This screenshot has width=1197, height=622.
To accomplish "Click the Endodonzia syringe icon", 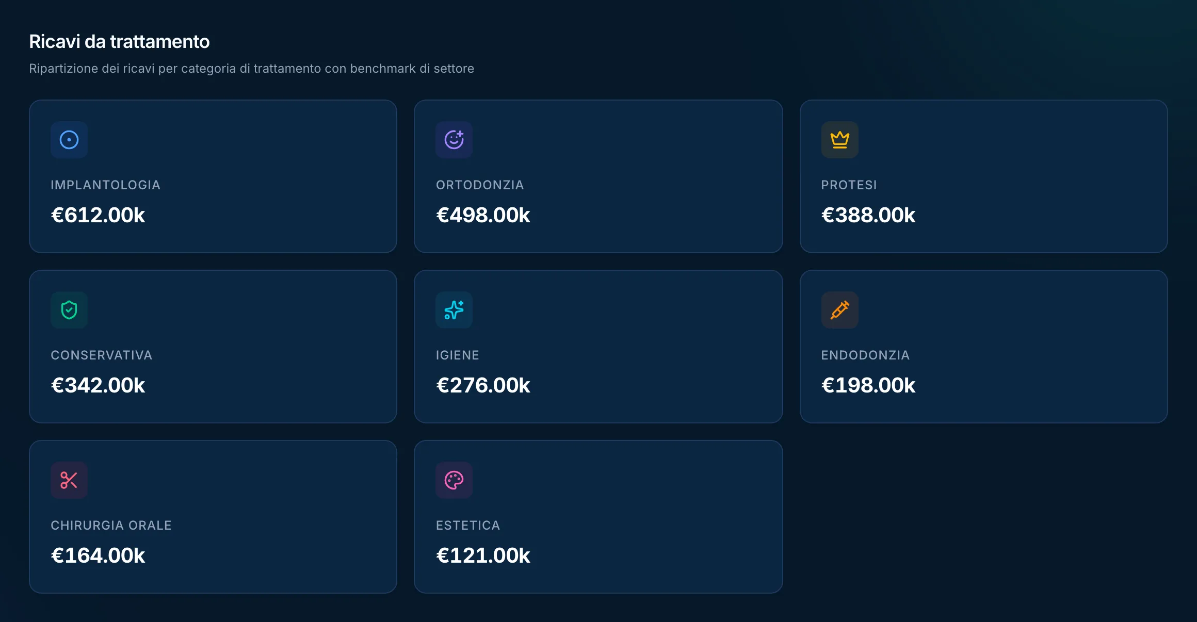I will click(840, 310).
